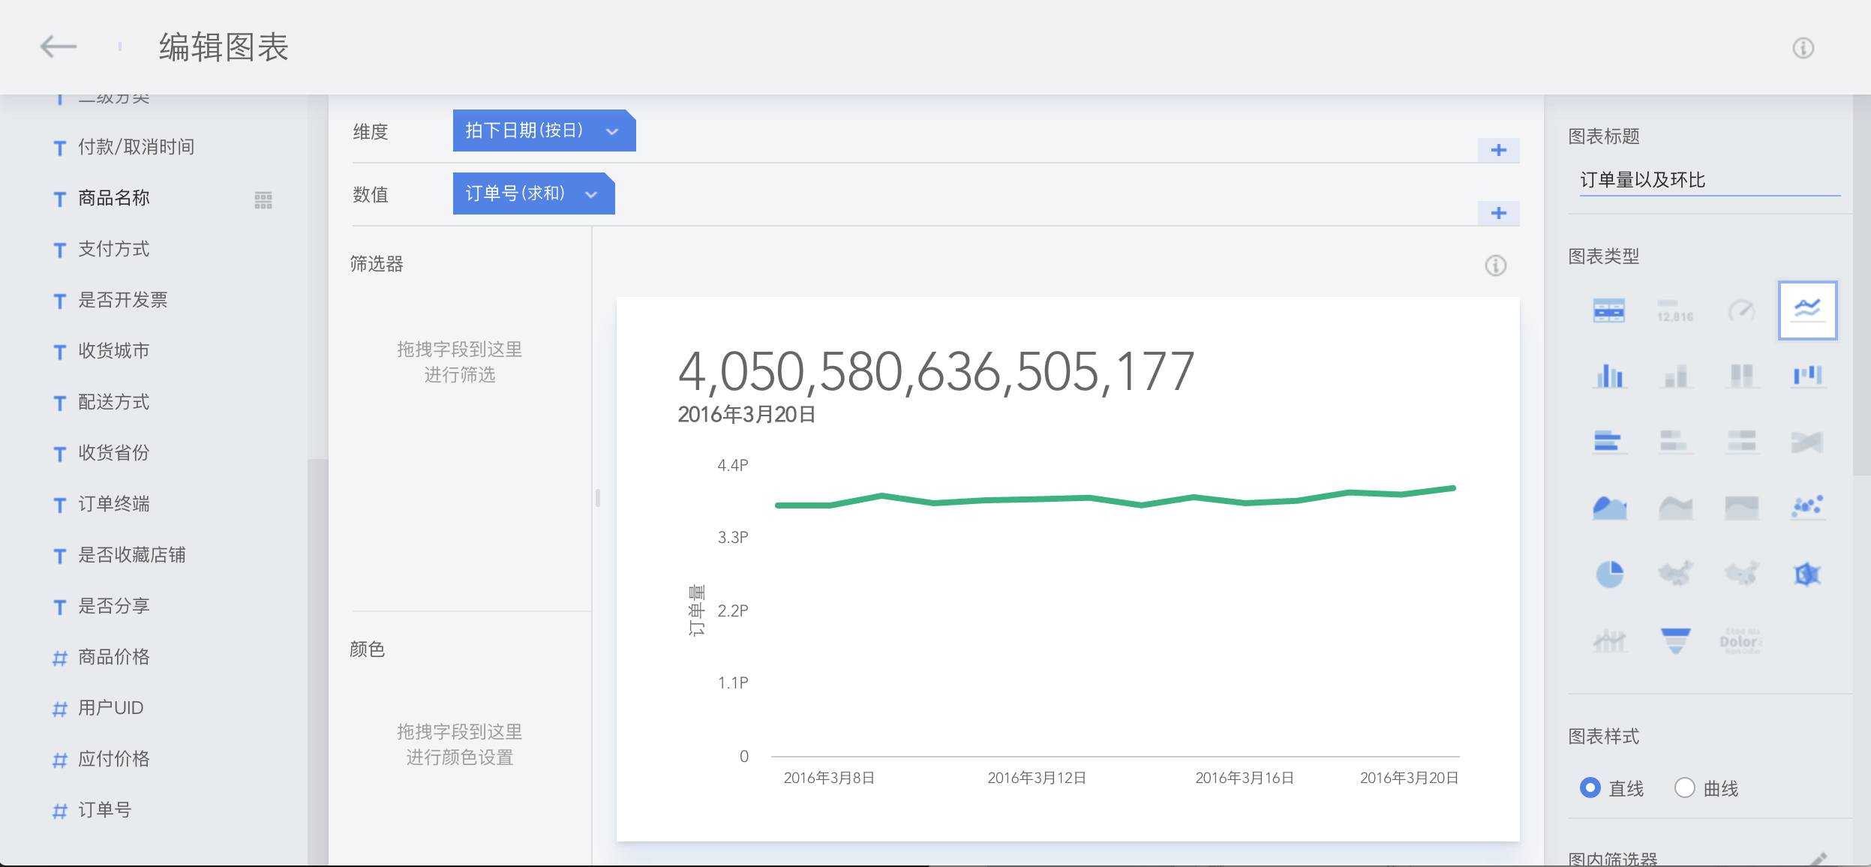Select the 100% stacked area chart type
The image size is (1871, 867).
(x=1741, y=508)
